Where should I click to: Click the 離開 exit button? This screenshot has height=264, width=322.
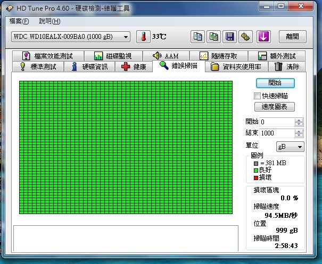pyautogui.click(x=292, y=37)
